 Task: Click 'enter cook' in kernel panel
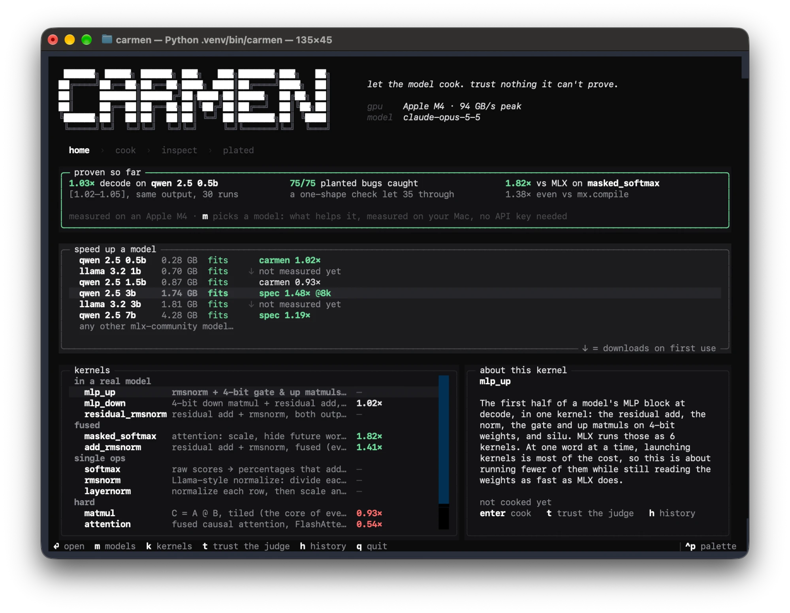[x=505, y=513]
